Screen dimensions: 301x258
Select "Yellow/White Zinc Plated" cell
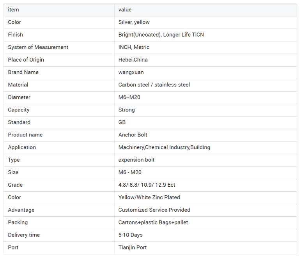click(149, 197)
